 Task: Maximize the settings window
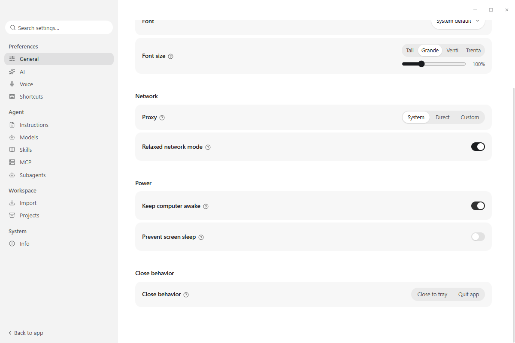coord(491,9)
